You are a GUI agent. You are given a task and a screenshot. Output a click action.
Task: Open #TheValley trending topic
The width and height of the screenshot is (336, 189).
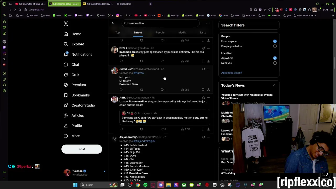click(228, 173)
